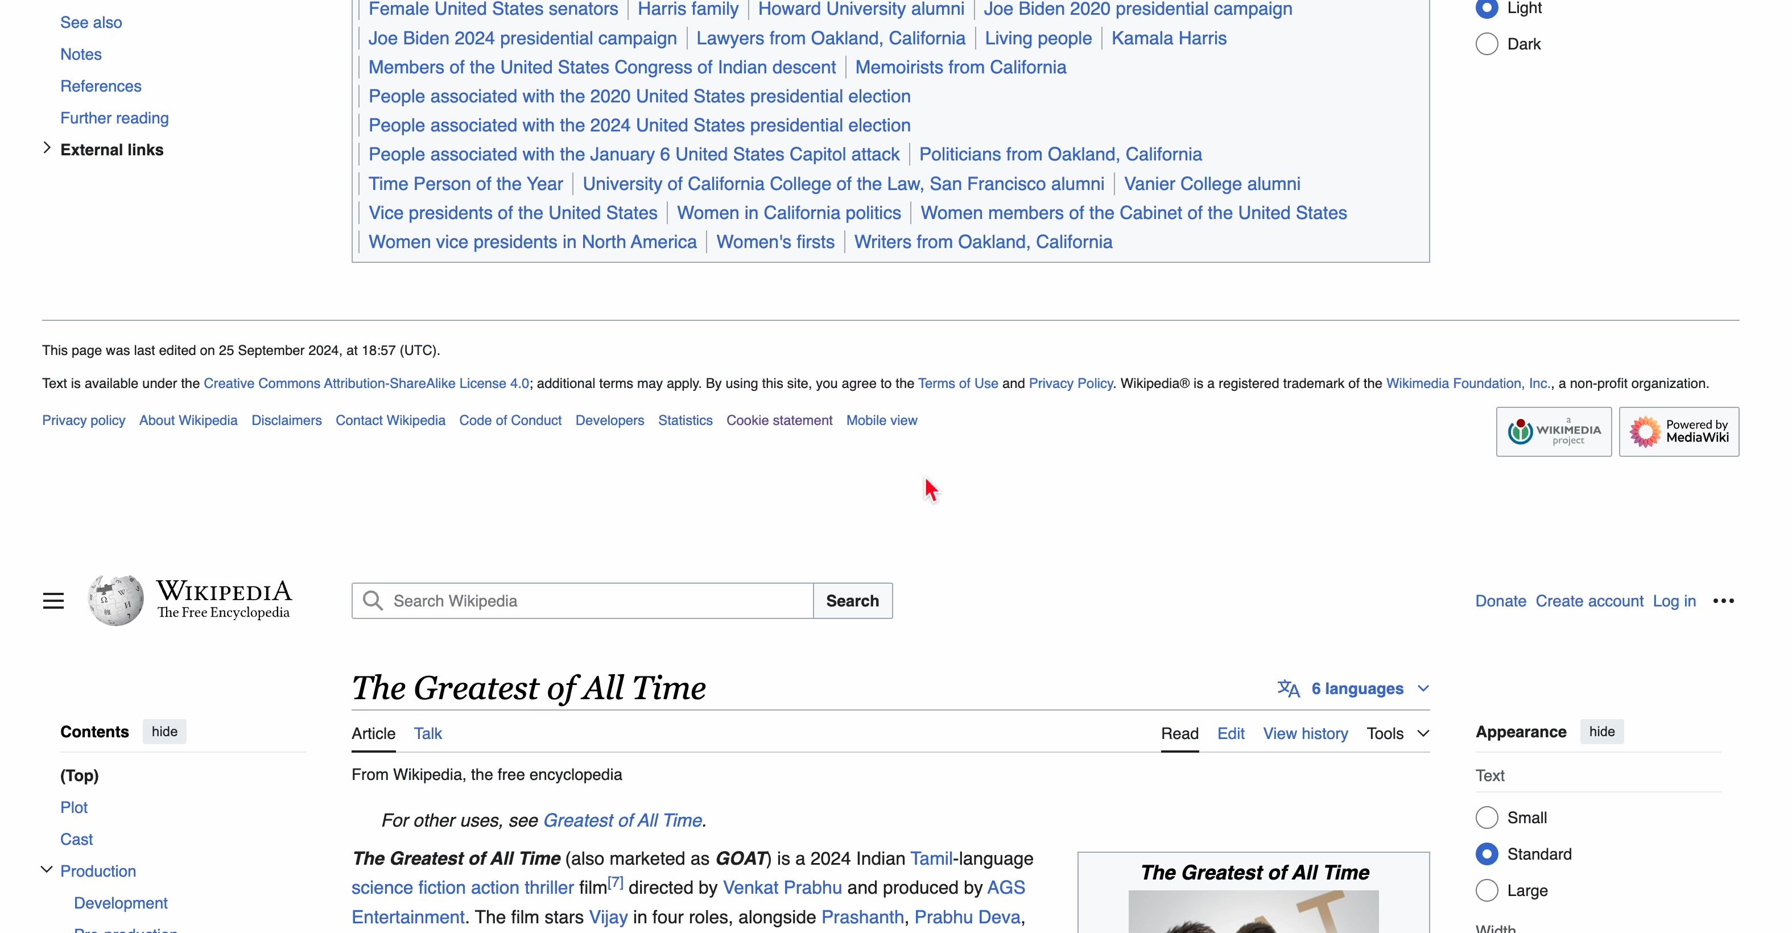Click the Search button
The height and width of the screenshot is (933, 1792).
click(852, 600)
